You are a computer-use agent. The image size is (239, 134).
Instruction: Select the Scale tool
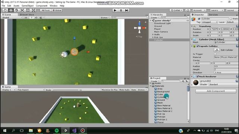(x=22, y=10)
